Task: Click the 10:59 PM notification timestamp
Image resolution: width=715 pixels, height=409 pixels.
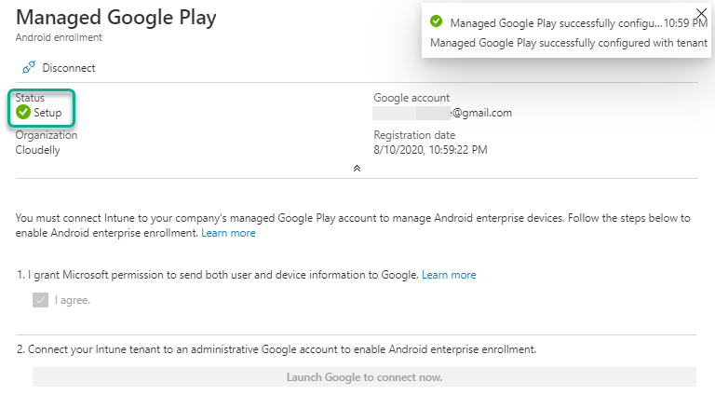Action: [x=685, y=22]
